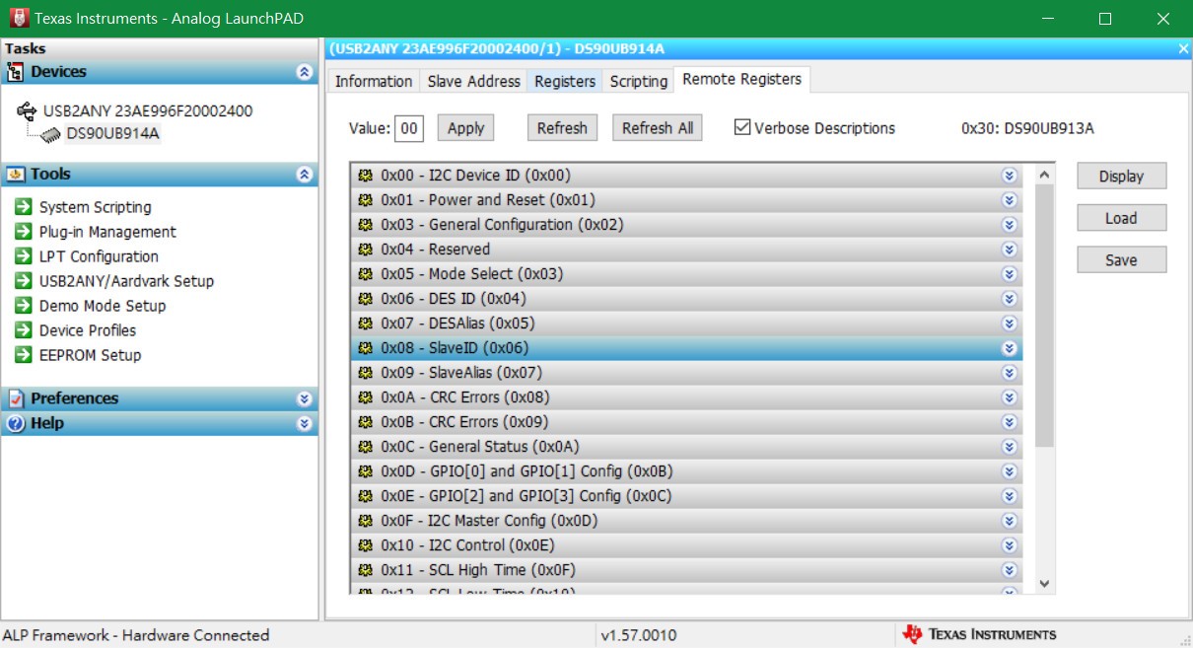Click the register list vertical scrollbar thumb

pyautogui.click(x=1045, y=316)
